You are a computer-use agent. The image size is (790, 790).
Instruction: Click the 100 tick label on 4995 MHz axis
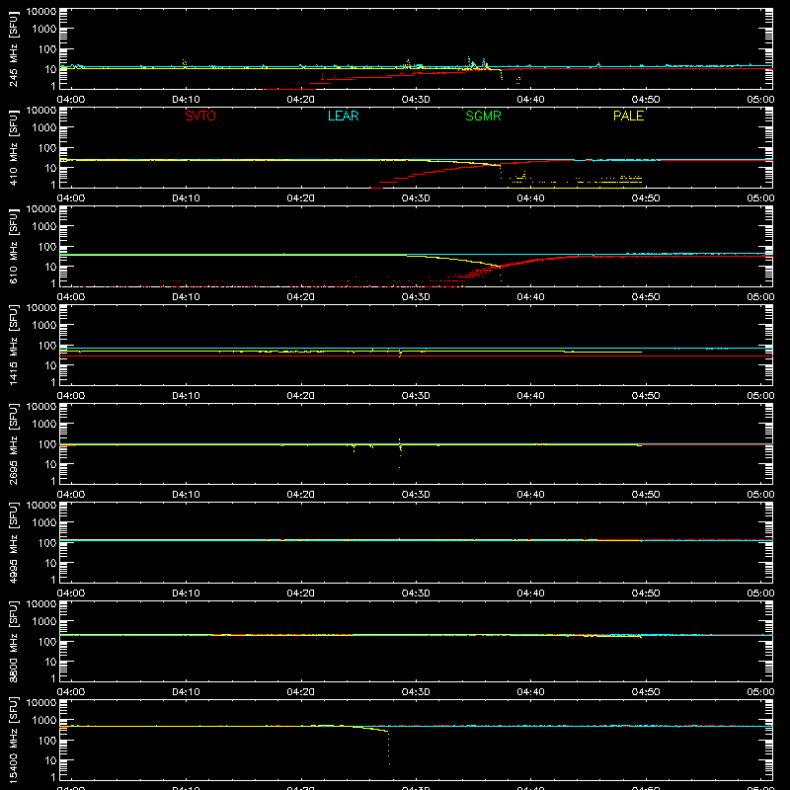47,543
